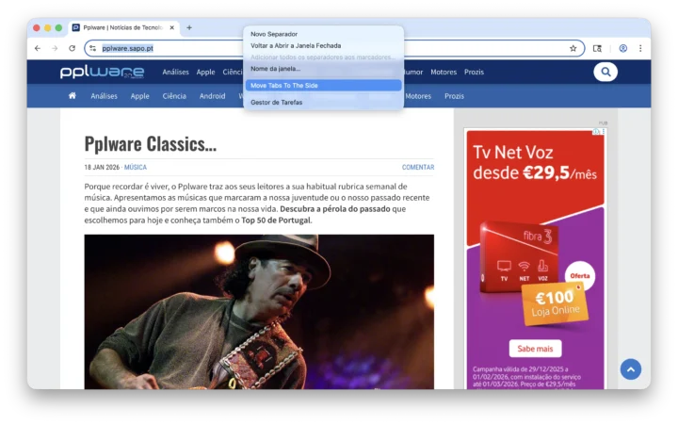Viewport: 678px width, 425px height.
Task: Choose 'Nome da janela...' menu option
Action: coord(276,69)
